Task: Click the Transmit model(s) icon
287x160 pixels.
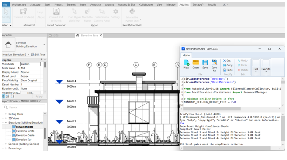Action: [x=24, y=11]
